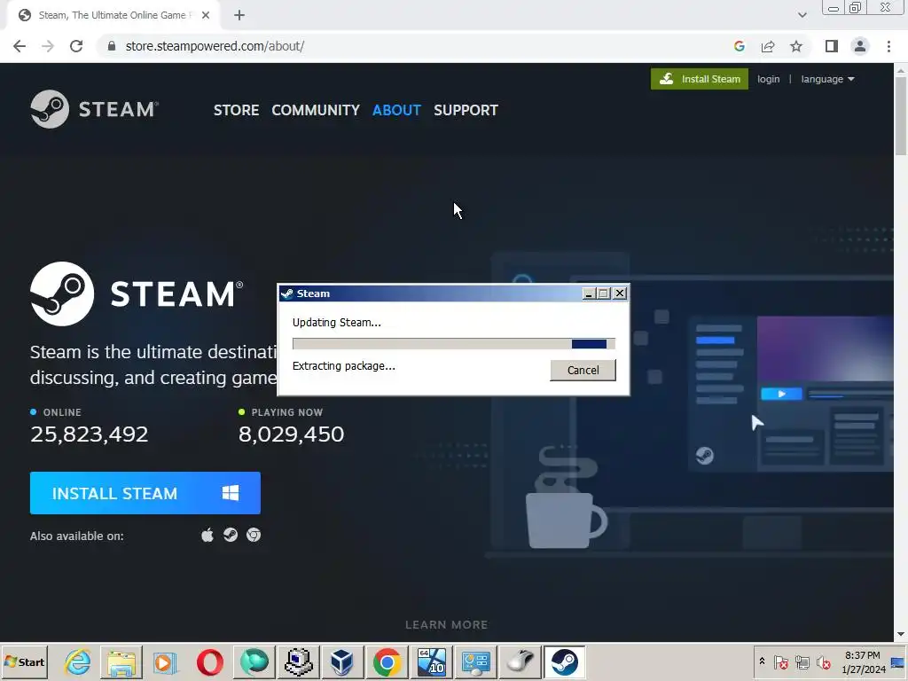Close the Steam updater dialog
The height and width of the screenshot is (681, 908).
point(620,294)
